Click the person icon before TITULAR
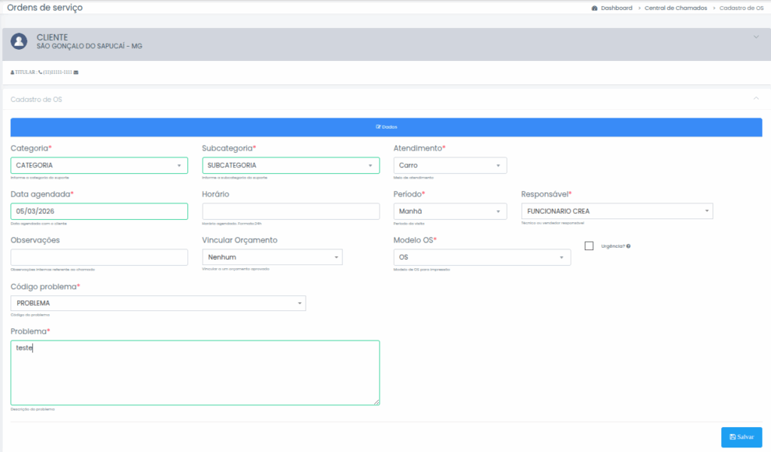 pos(12,72)
